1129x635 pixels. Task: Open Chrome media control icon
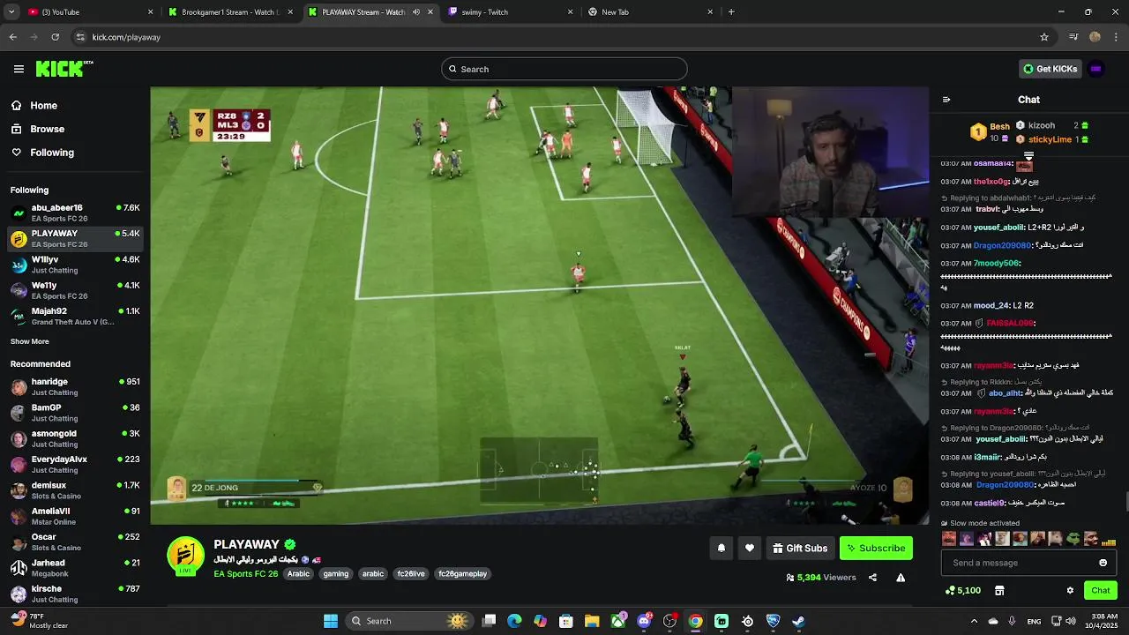click(1073, 37)
